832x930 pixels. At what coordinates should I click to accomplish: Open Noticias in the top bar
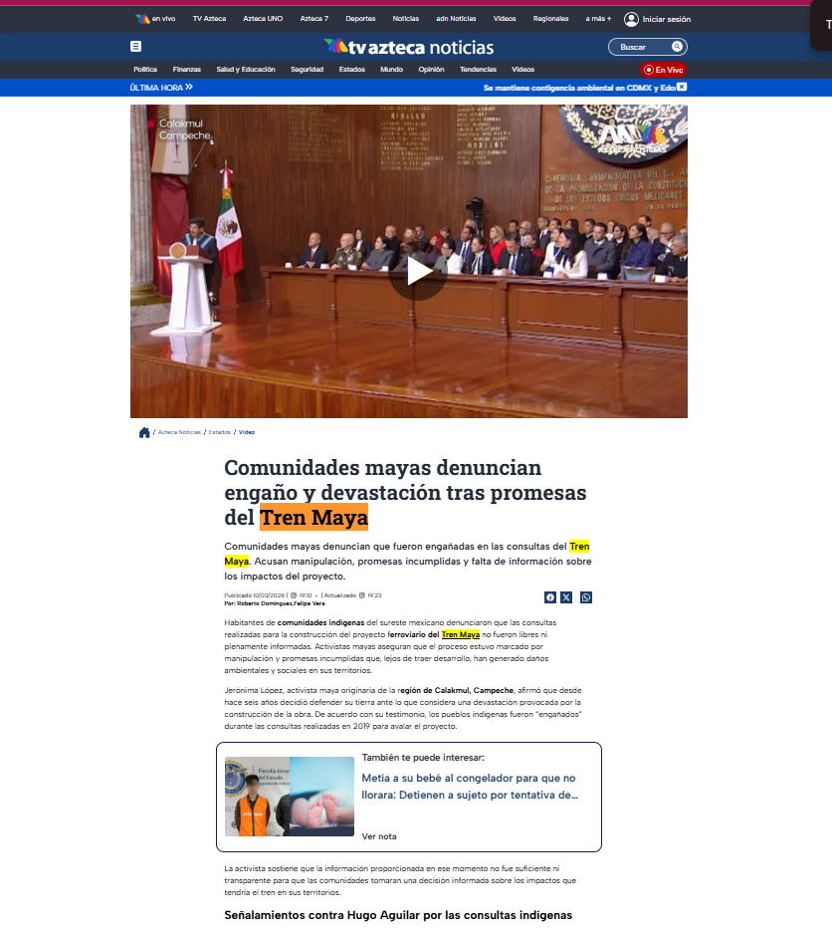[x=406, y=19]
